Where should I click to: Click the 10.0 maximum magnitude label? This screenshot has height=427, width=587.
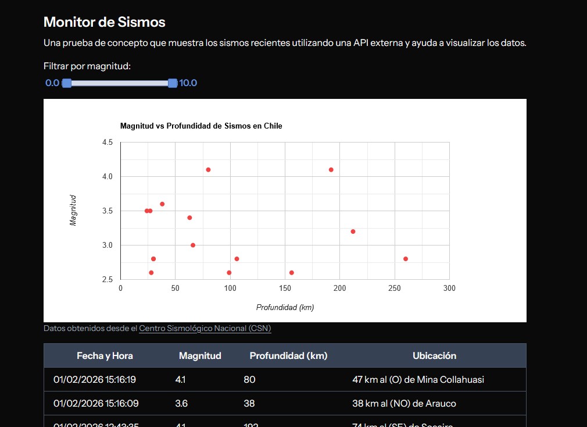point(188,83)
